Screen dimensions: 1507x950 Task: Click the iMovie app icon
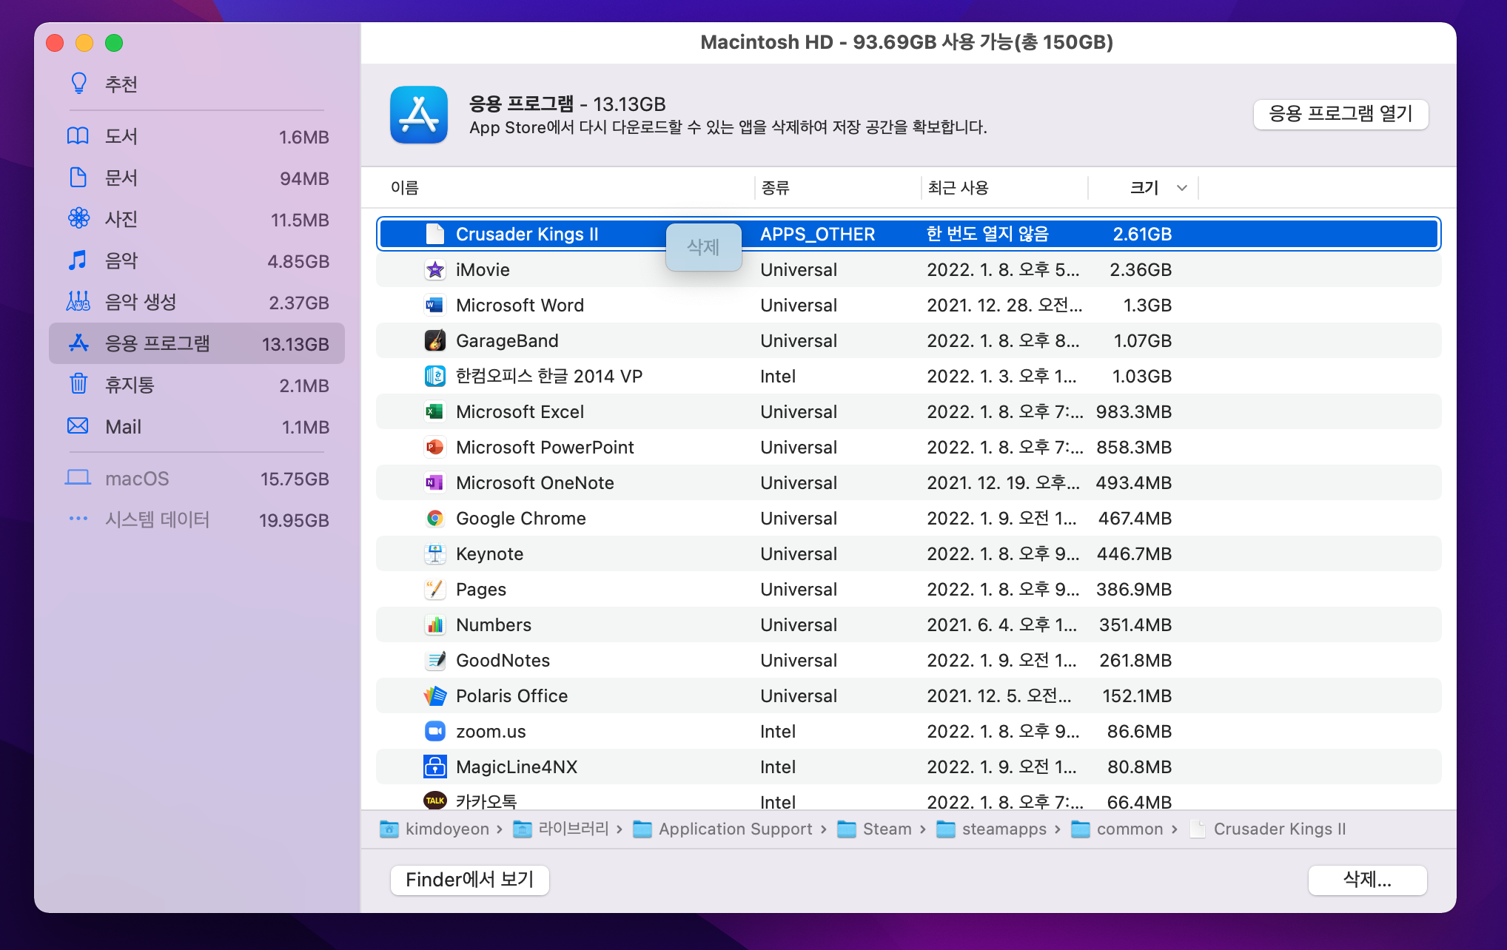[x=434, y=270]
